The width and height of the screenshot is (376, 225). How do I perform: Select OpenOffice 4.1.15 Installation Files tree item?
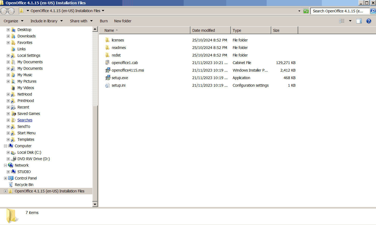click(x=50, y=191)
